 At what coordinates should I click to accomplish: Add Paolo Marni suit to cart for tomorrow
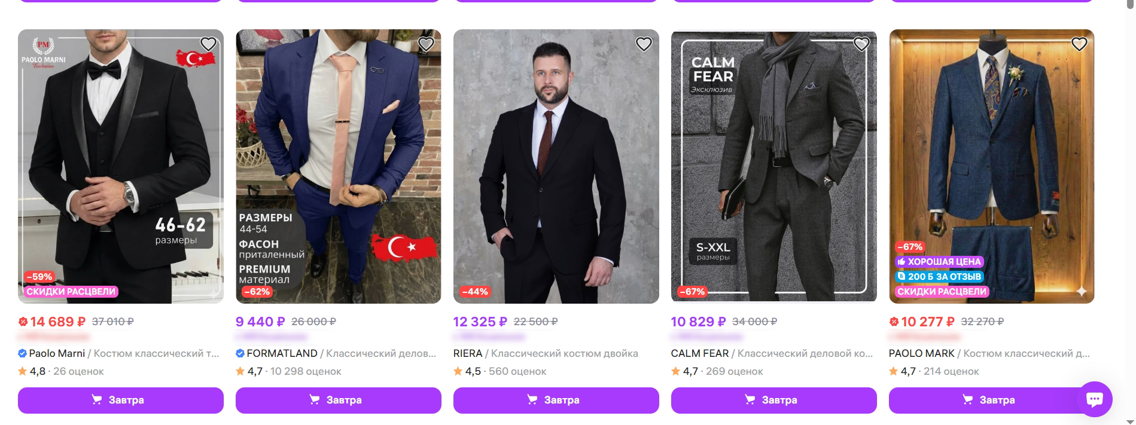(121, 400)
